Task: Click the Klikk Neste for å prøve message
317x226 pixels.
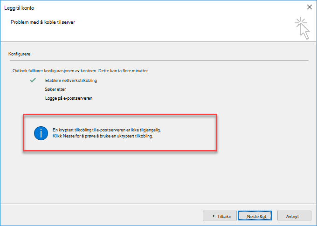Action: point(103,136)
